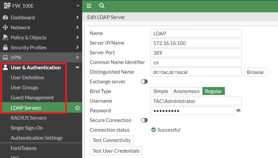This screenshot has height=158, width=278.
Task: Click the Security Profiles lock icon
Action: click(x=5, y=47)
